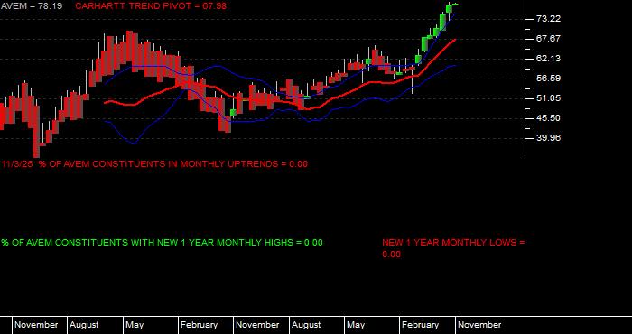This screenshot has width=632, height=334.
Task: Select the 39.96 price axis value
Action: point(549,138)
